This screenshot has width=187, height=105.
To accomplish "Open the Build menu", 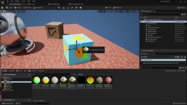I will pyautogui.click(x=29, y=1).
